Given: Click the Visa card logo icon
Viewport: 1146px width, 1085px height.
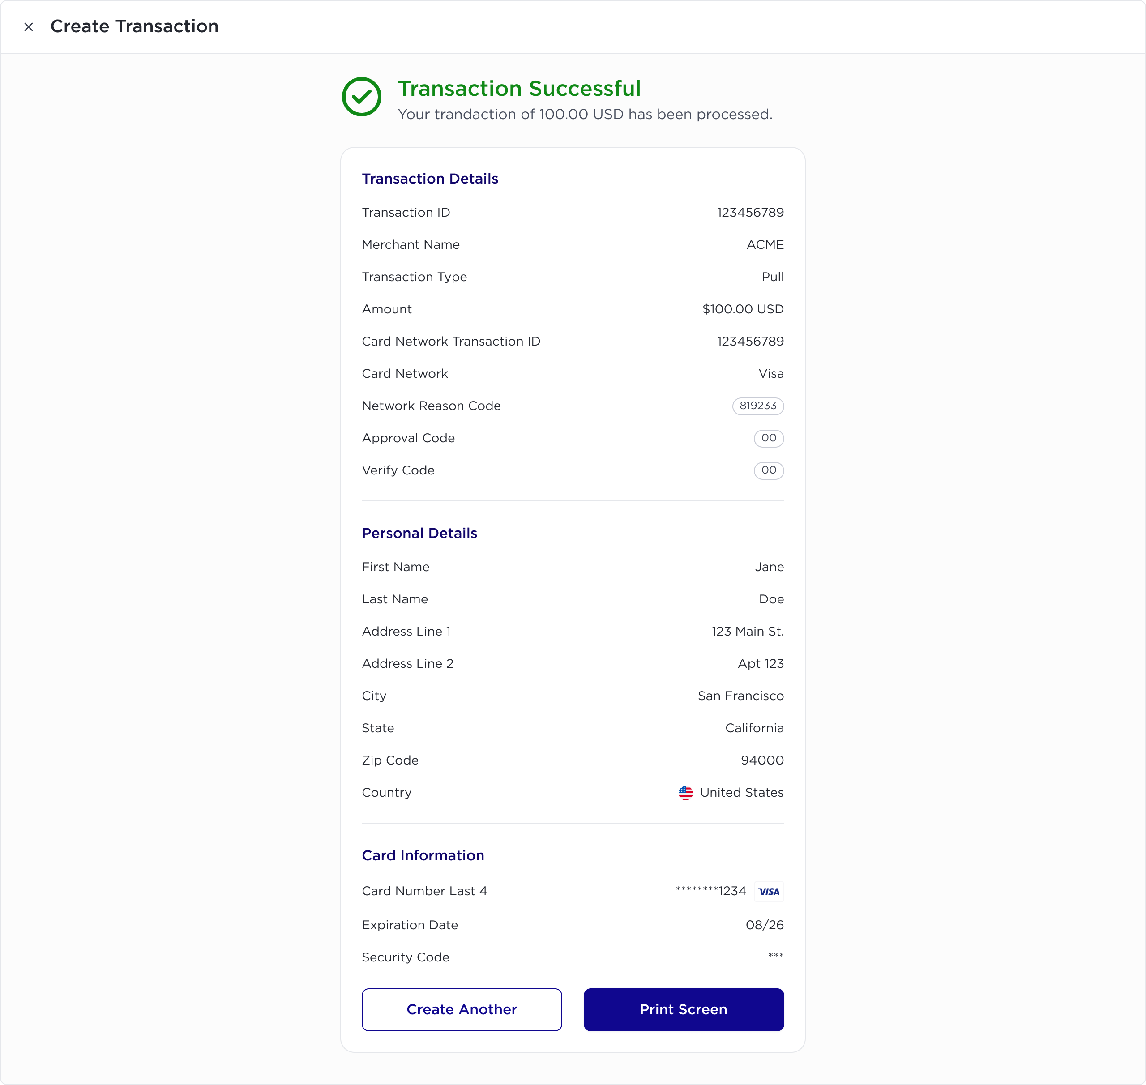Looking at the screenshot, I should coord(769,891).
